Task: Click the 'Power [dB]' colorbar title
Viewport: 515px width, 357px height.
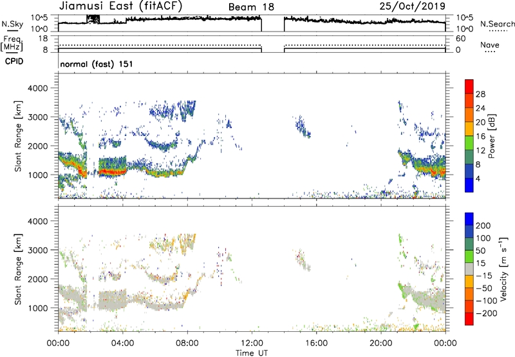Action: coord(492,136)
